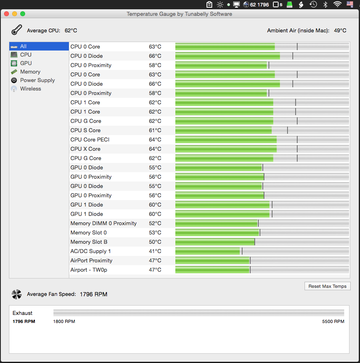Click the 53°C value for Memory Slot 0
This screenshot has width=360, height=363.
click(155, 233)
